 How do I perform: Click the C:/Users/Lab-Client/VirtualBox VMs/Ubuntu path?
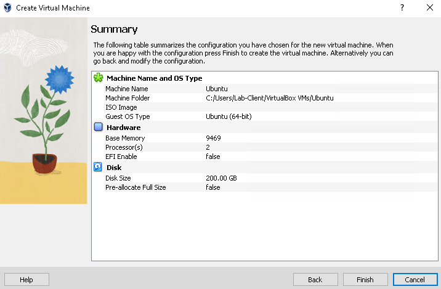(x=269, y=98)
